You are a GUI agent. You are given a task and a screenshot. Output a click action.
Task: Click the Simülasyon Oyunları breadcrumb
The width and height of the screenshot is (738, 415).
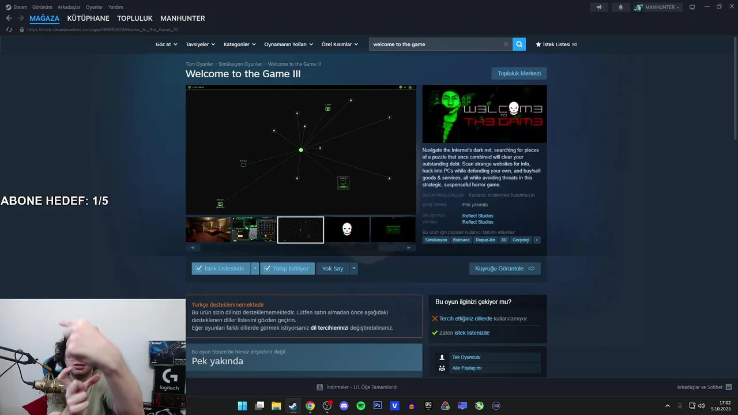click(240, 64)
